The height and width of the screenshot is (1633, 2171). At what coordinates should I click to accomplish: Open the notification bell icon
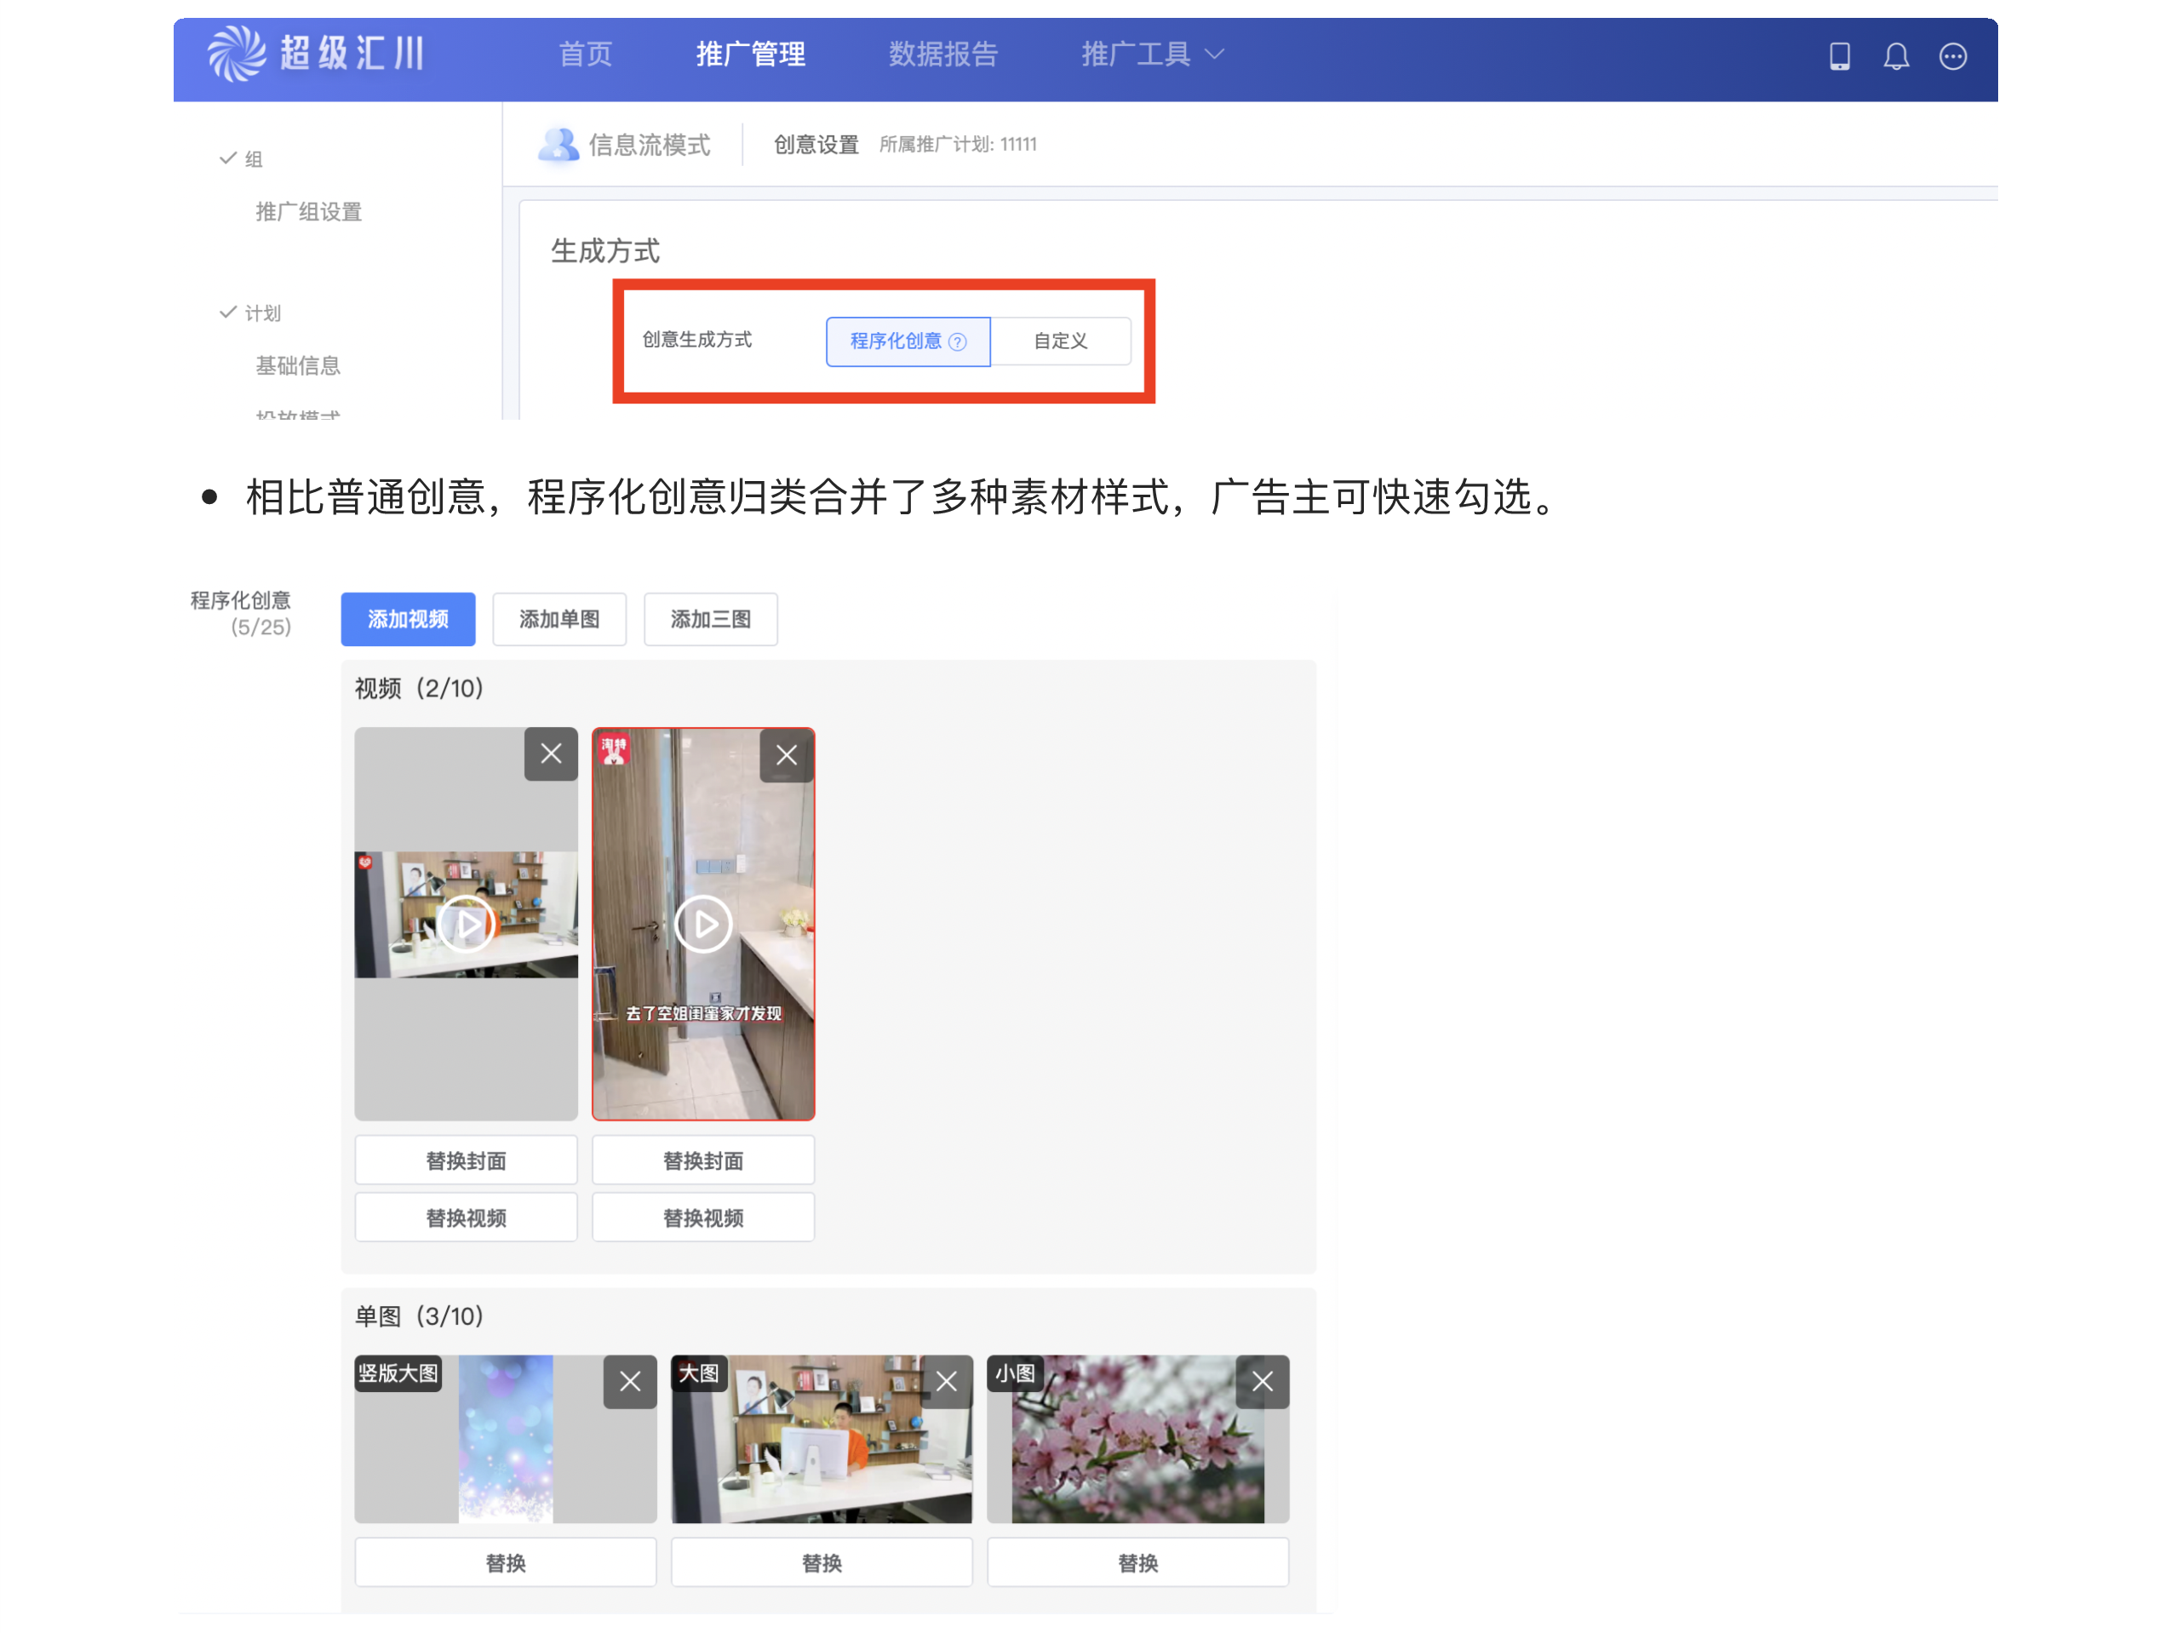click(x=1895, y=56)
